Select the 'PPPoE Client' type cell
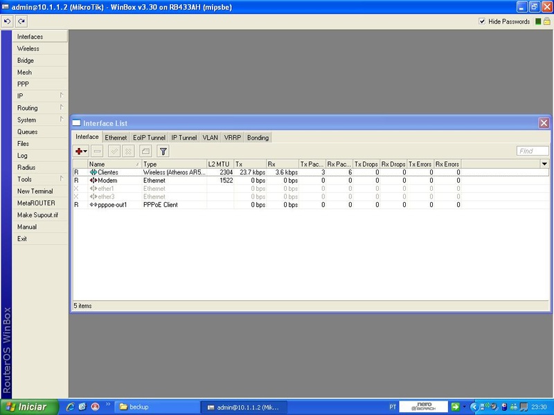 [x=161, y=205]
